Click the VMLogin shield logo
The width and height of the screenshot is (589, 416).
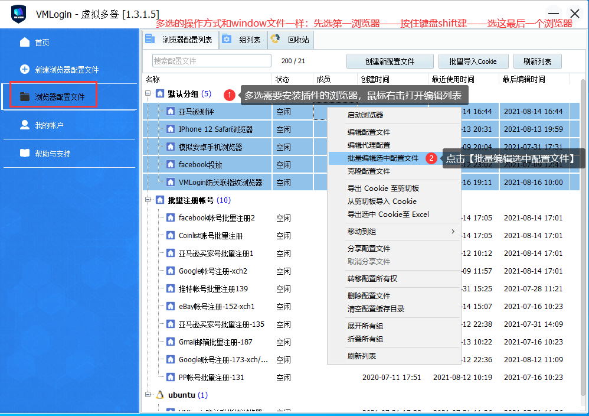point(18,14)
